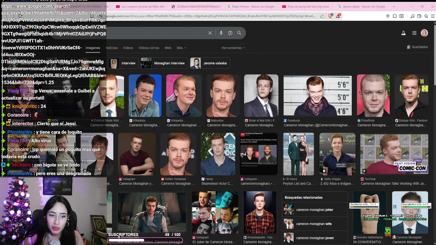Open the Getty Images result thumbnail
This screenshot has width=436, height=245.
coord(337,154)
